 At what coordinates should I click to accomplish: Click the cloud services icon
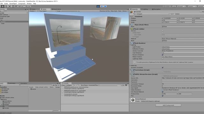pos(174,6)
